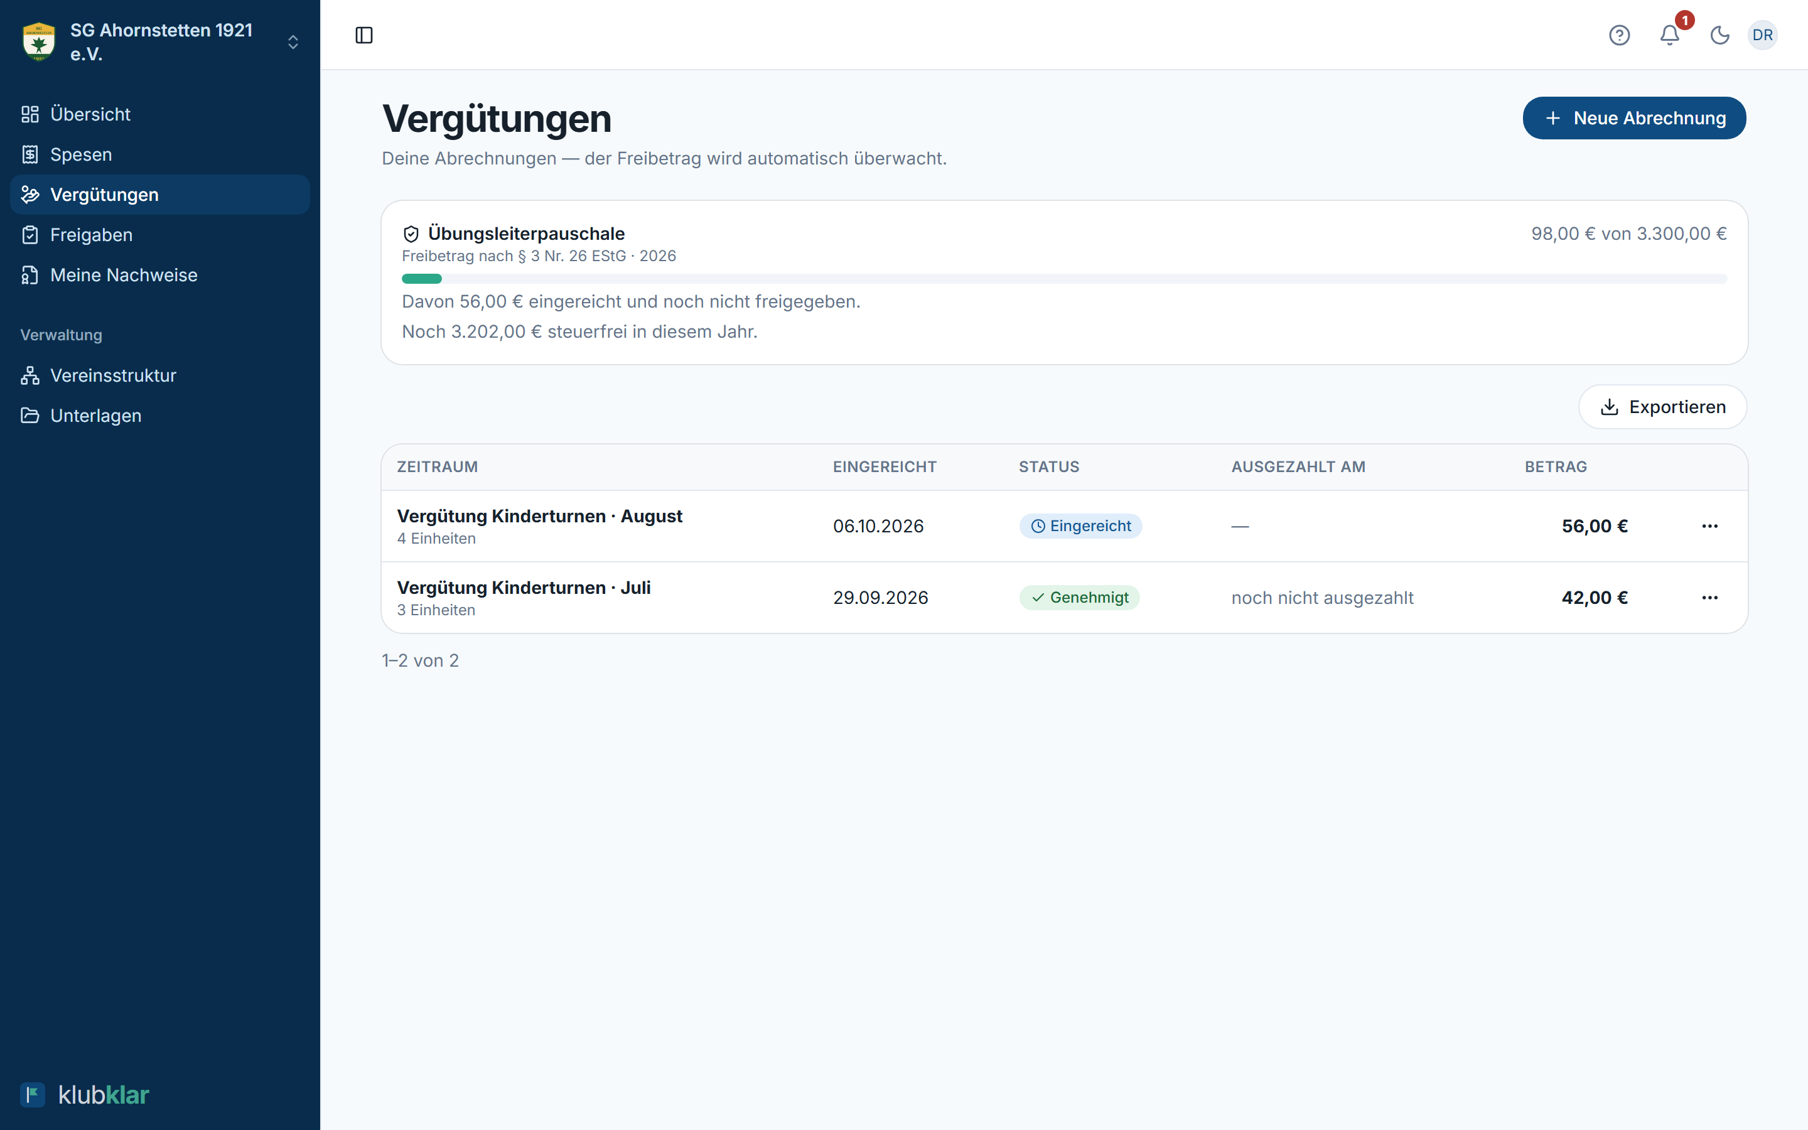Click the Status column header

click(x=1049, y=467)
